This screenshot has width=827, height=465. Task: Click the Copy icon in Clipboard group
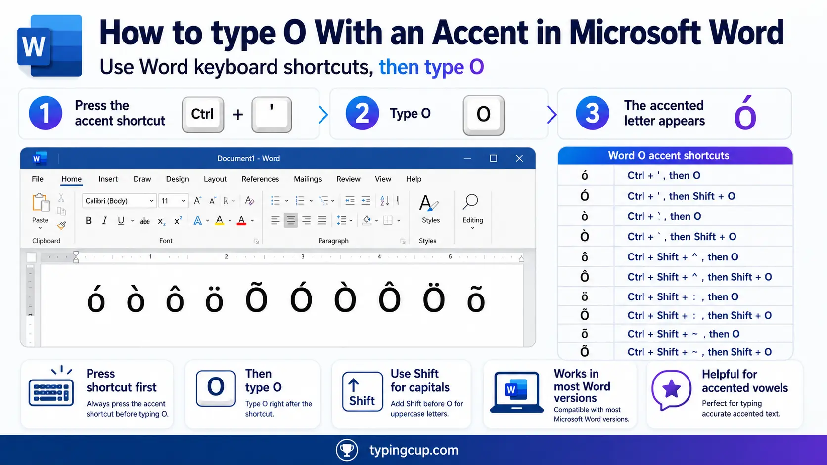coord(61,211)
